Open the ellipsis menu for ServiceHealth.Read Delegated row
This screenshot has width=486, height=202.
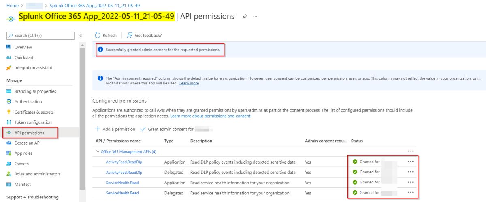pos(411,193)
